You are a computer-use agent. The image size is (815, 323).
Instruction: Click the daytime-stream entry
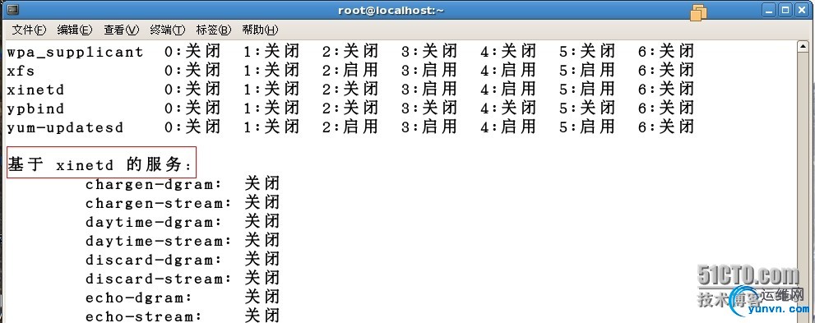[159, 241]
